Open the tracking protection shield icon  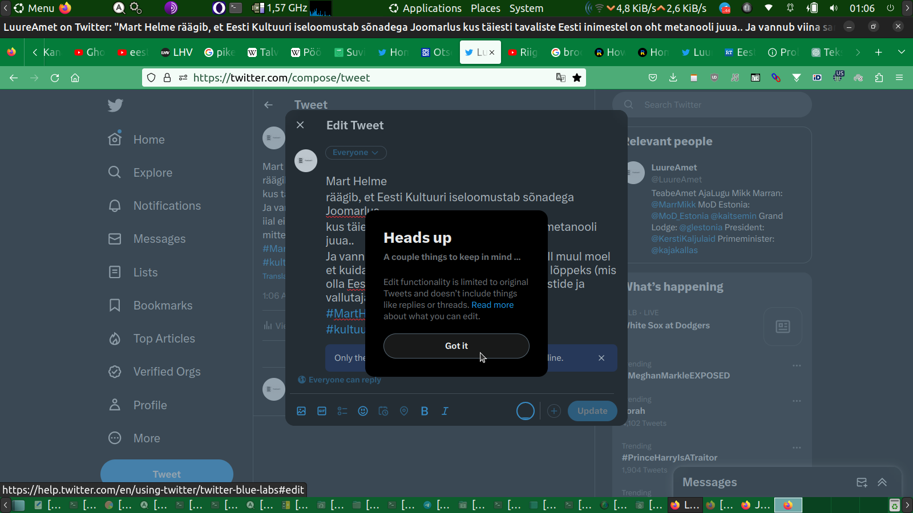151,78
